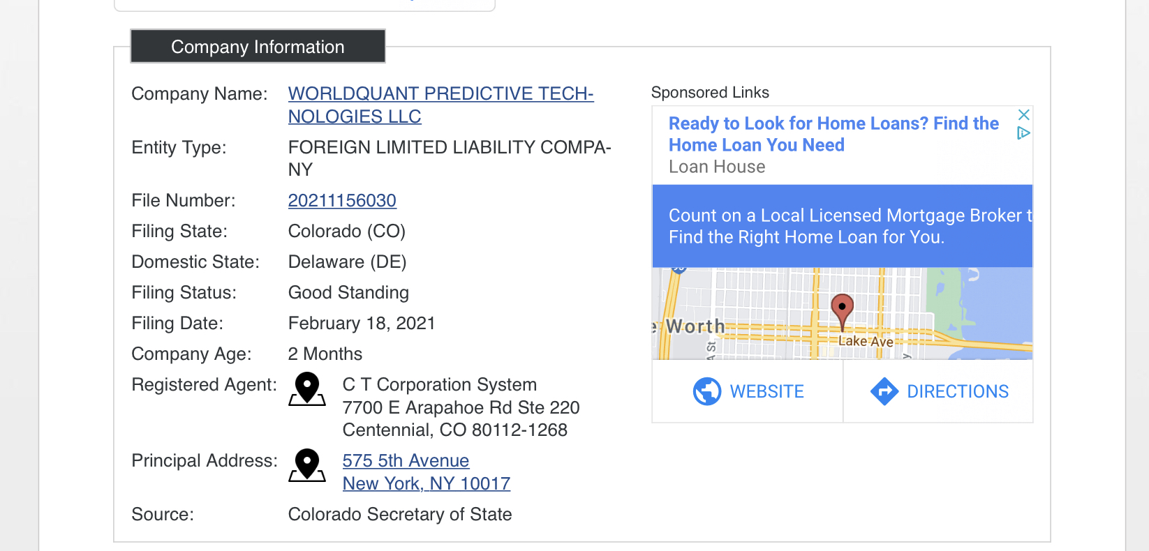Click the 'File Number:' label

click(183, 200)
